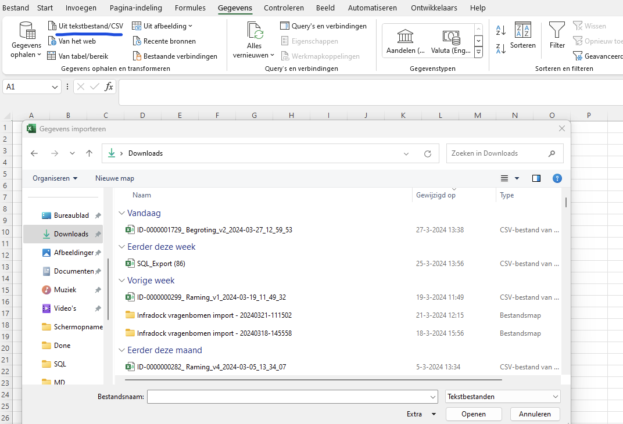Viewport: 623px width, 424px height.
Task: Open the Controleren ribbon tab
Action: (284, 8)
